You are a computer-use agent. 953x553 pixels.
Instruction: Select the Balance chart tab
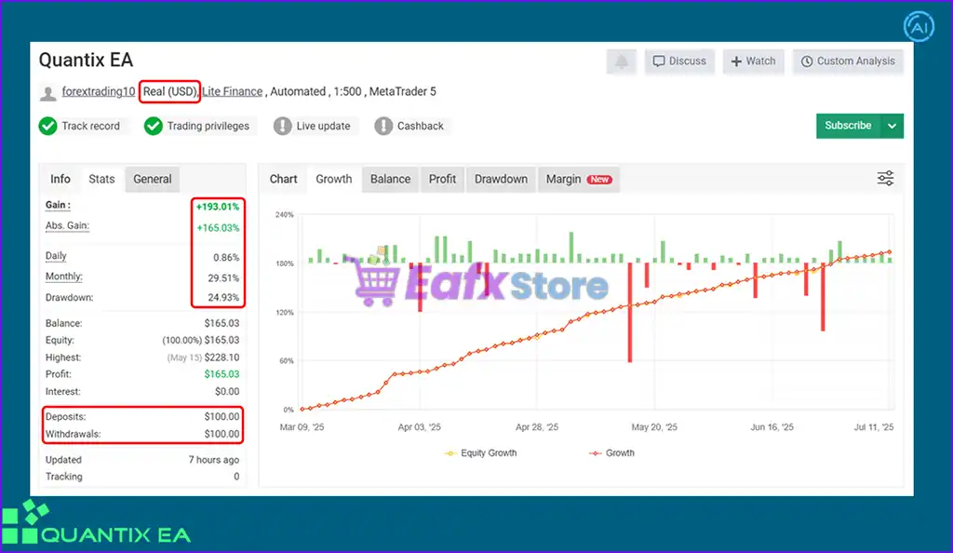(x=390, y=180)
